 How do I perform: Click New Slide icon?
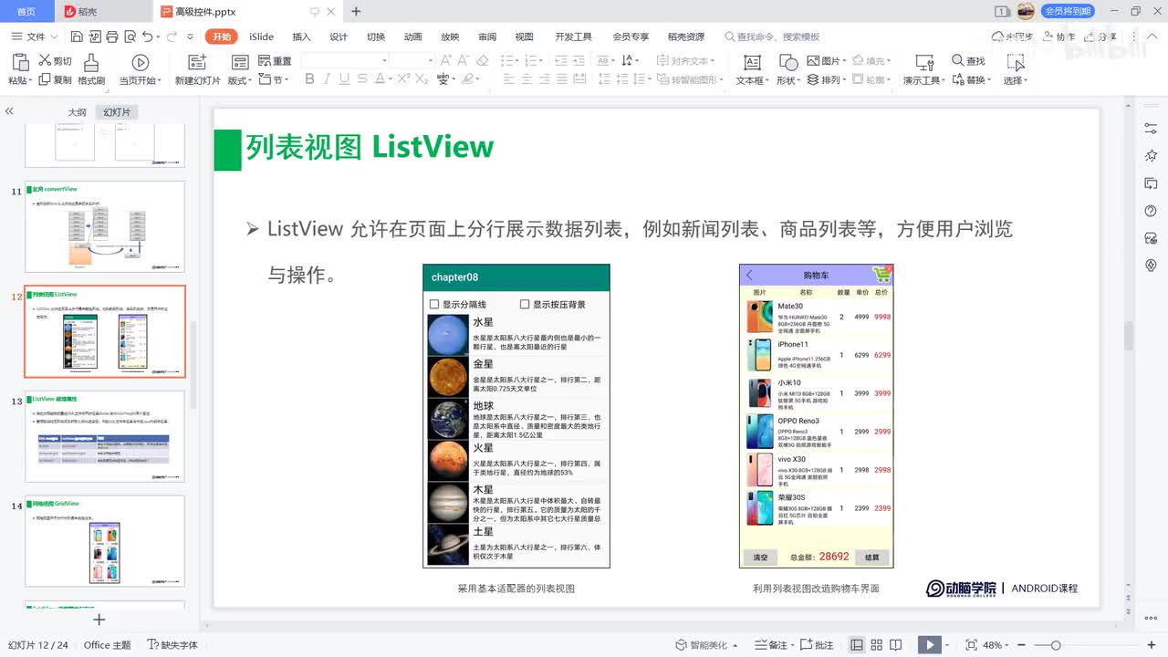tap(197, 62)
